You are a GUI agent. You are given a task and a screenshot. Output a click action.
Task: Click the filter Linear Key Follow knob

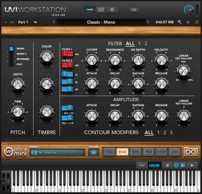(x=183, y=71)
